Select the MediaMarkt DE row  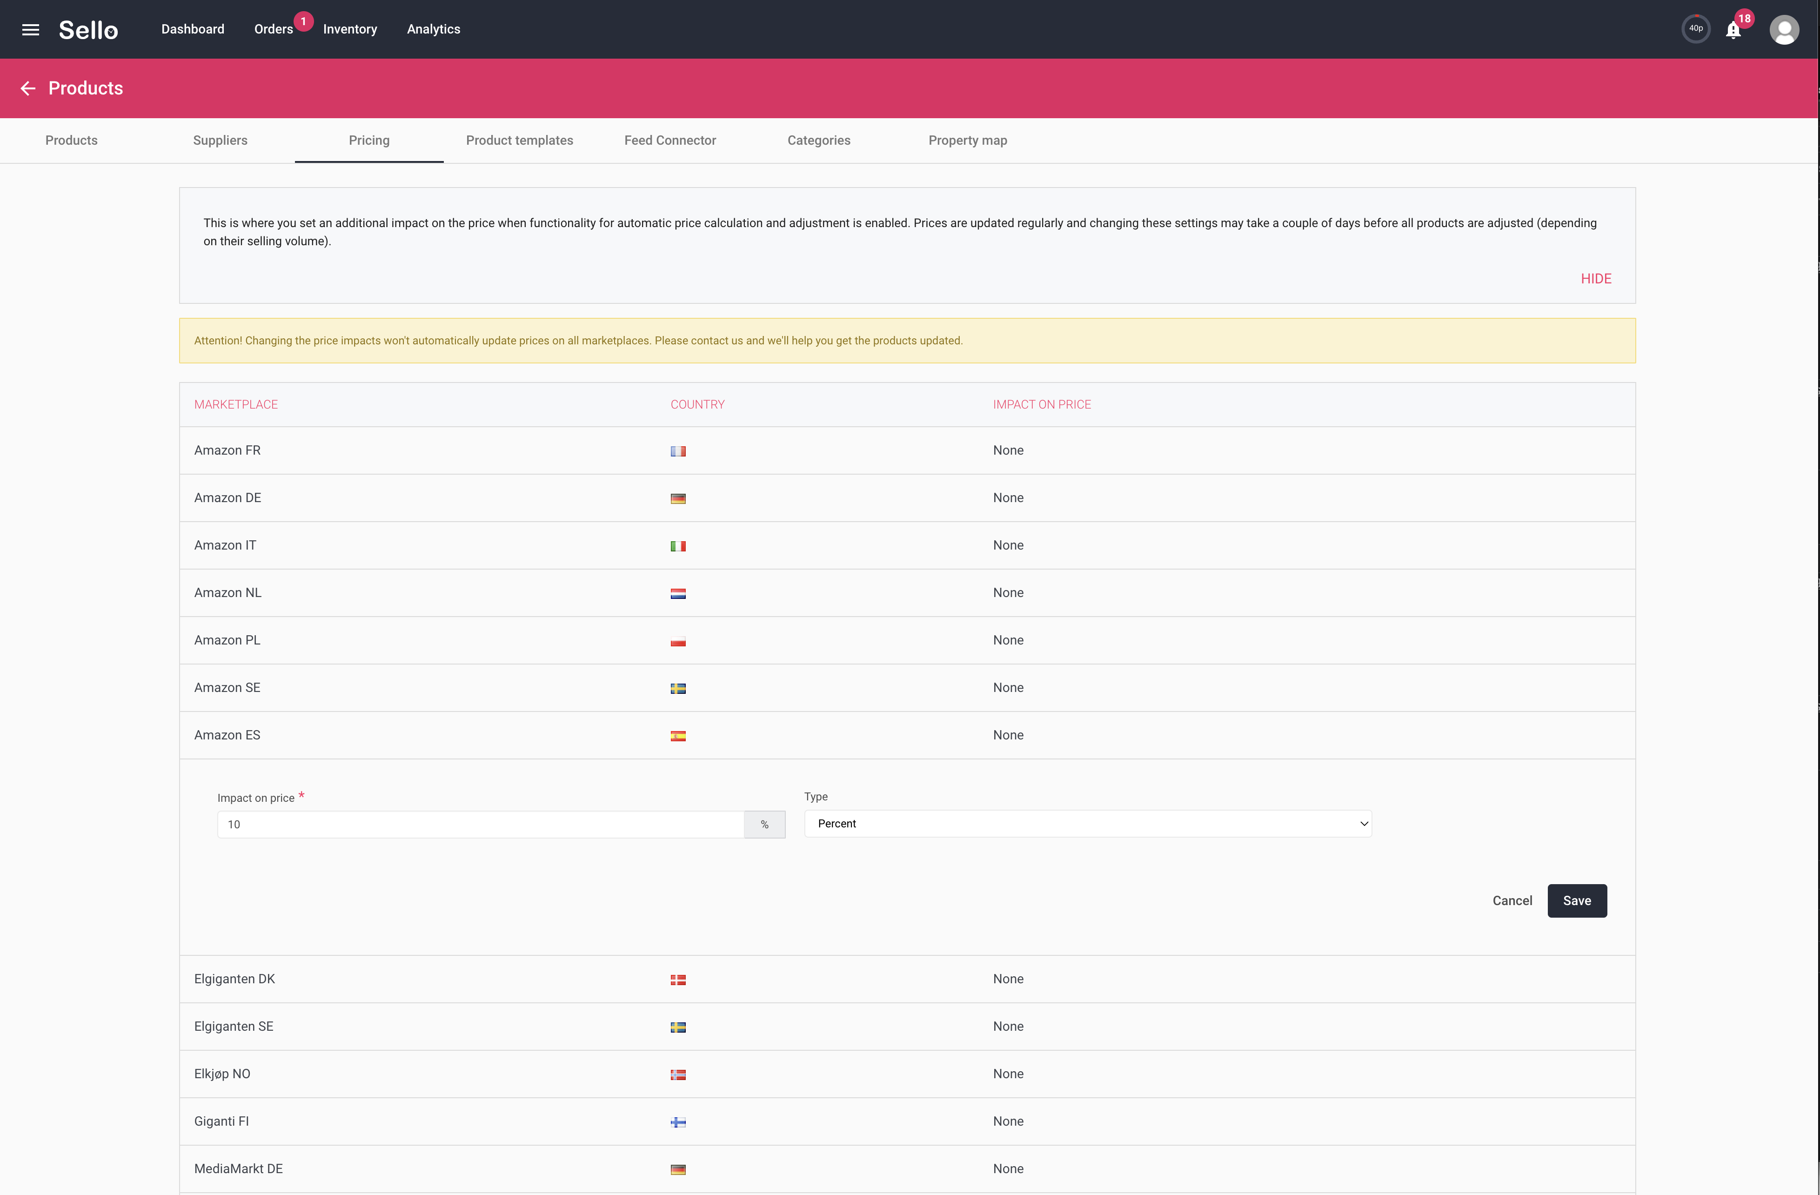pos(907,1169)
